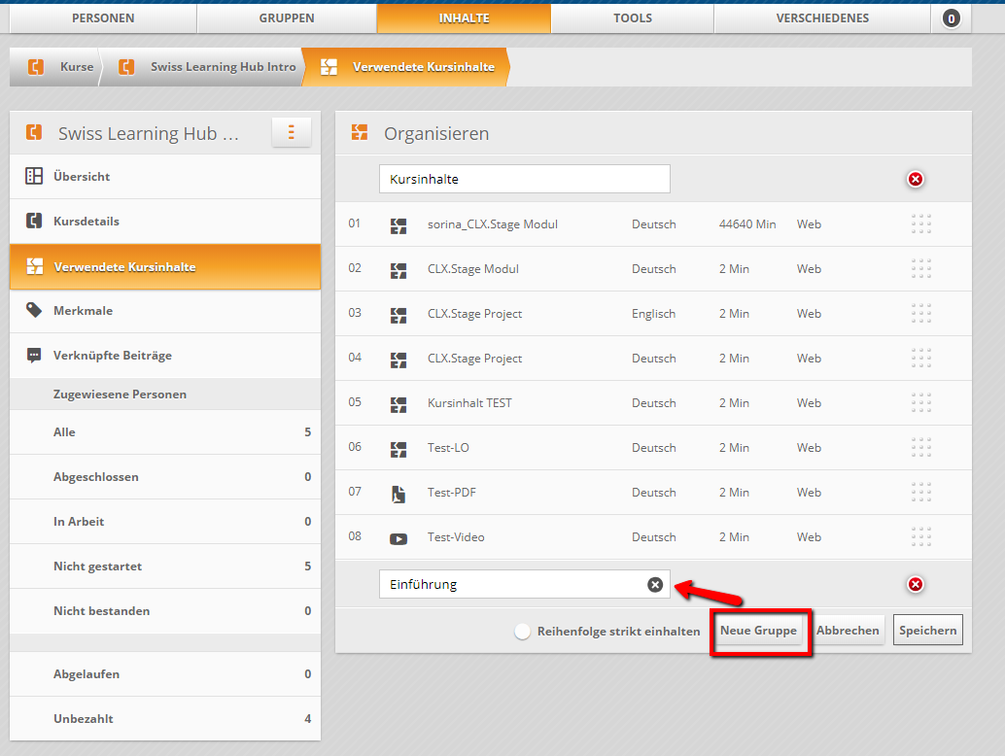Switch to the TOOLS tab

(632, 18)
